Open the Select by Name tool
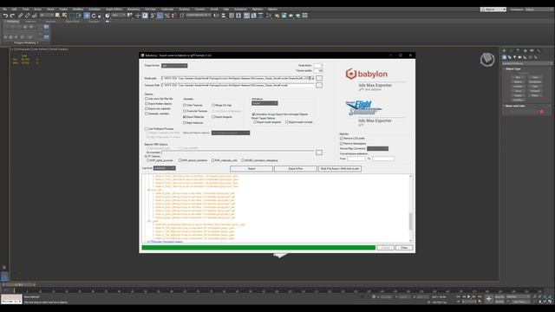The image size is (555, 312). (64, 16)
